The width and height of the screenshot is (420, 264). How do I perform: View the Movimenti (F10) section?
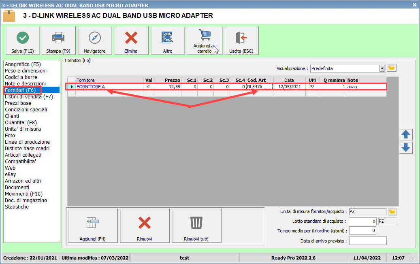pyautogui.click(x=23, y=194)
